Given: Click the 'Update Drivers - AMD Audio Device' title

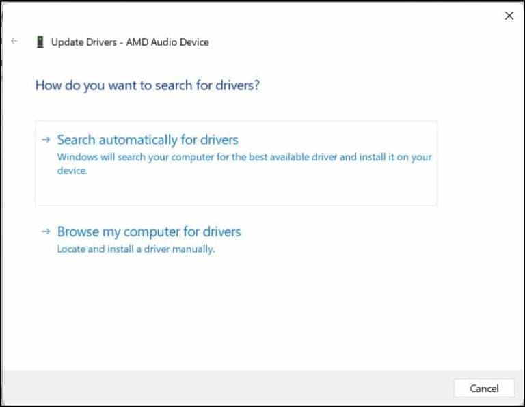Looking at the screenshot, I should [130, 42].
